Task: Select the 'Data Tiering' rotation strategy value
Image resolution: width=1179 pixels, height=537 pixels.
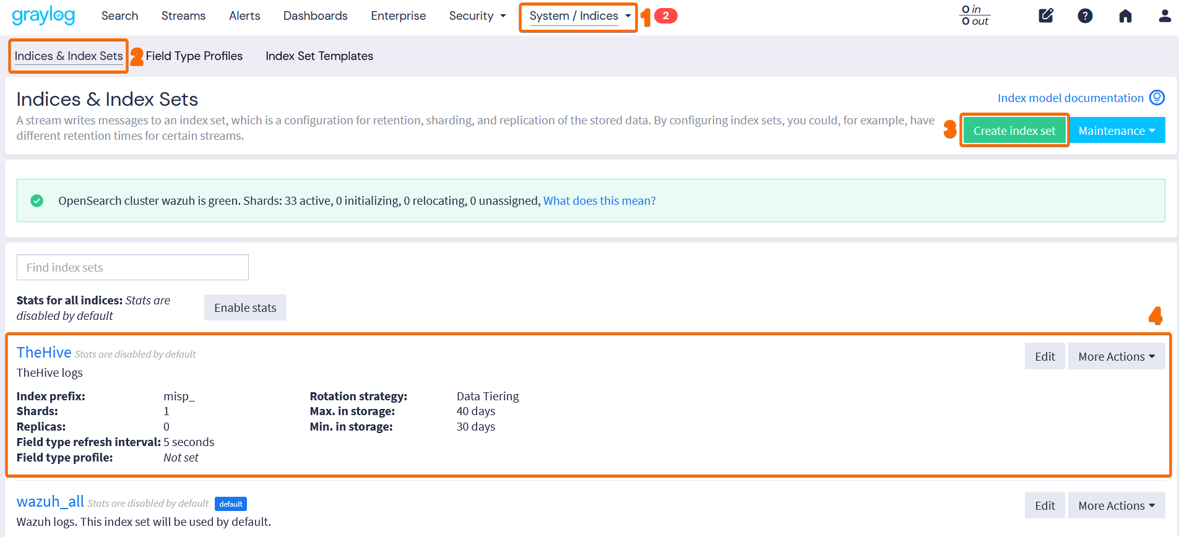Action: pyautogui.click(x=488, y=396)
